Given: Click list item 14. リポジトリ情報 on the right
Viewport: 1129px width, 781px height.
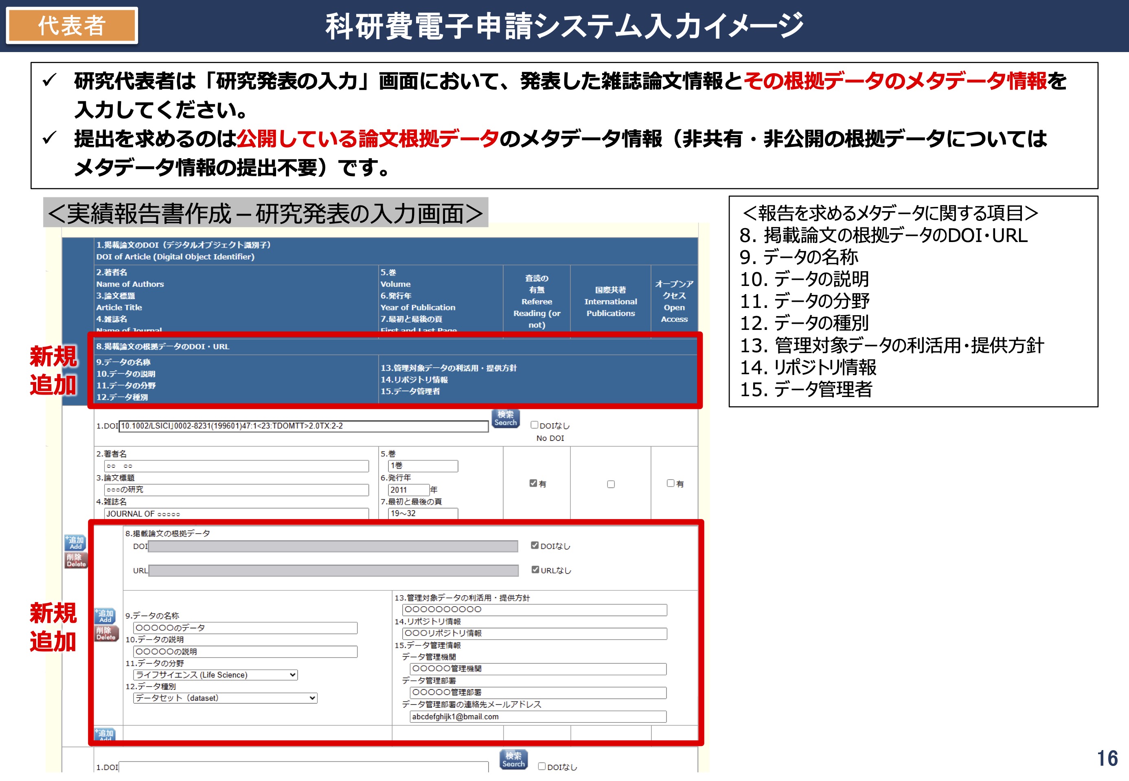Looking at the screenshot, I should pyautogui.click(x=808, y=367).
